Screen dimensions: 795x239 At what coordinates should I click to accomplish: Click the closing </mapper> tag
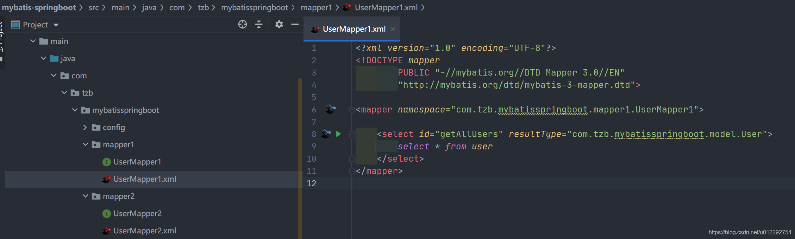click(379, 171)
